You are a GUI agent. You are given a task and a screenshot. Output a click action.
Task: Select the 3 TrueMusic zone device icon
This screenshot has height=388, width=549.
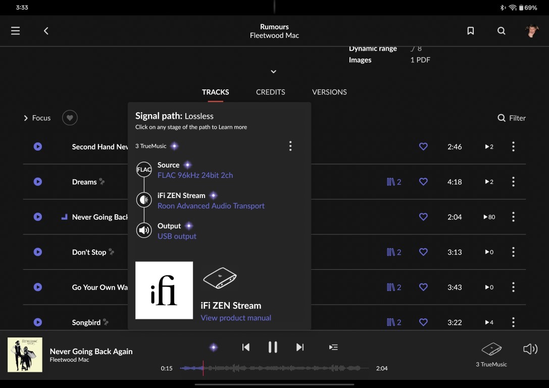[491, 349]
